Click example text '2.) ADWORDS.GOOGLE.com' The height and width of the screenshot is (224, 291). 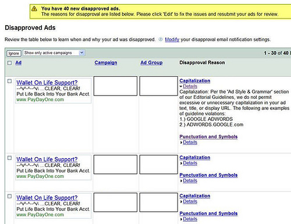pos(211,125)
